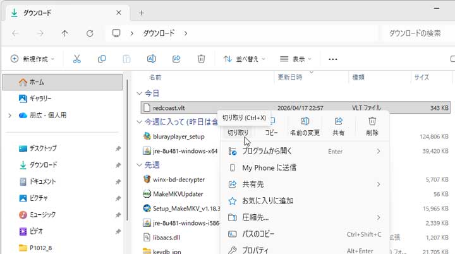
Task: Click the Copy icon in toolbar
Action: 102,59
